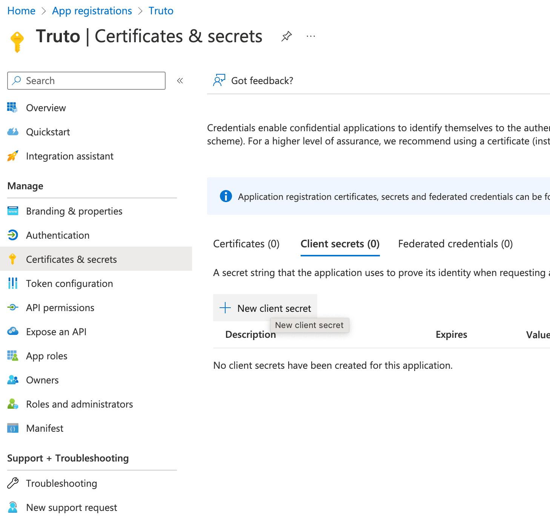Screen dimensions: 550x532
Task: Pin the Certificates & secrets page
Action: click(x=286, y=36)
